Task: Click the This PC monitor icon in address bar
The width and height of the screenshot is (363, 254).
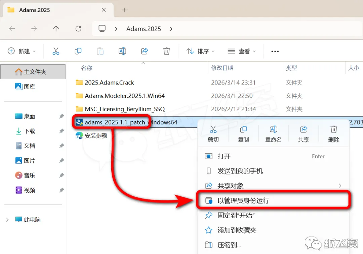Action: (102, 29)
